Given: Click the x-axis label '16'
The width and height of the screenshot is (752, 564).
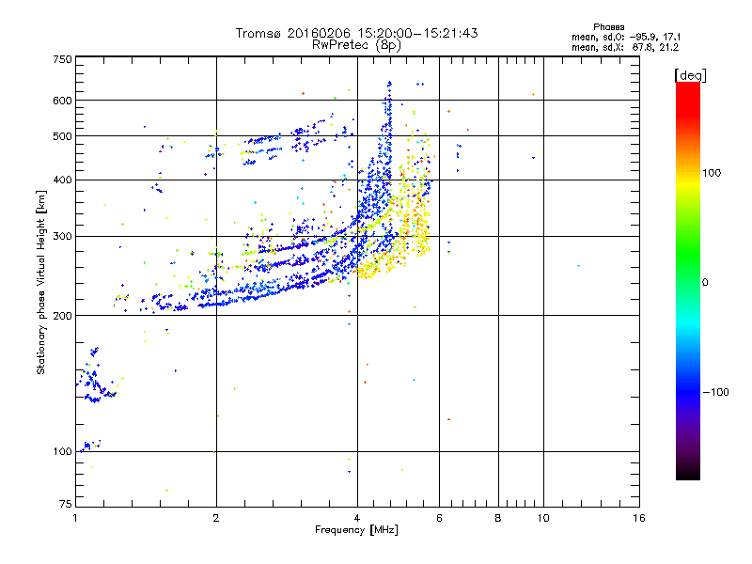Looking at the screenshot, I should click(x=639, y=518).
